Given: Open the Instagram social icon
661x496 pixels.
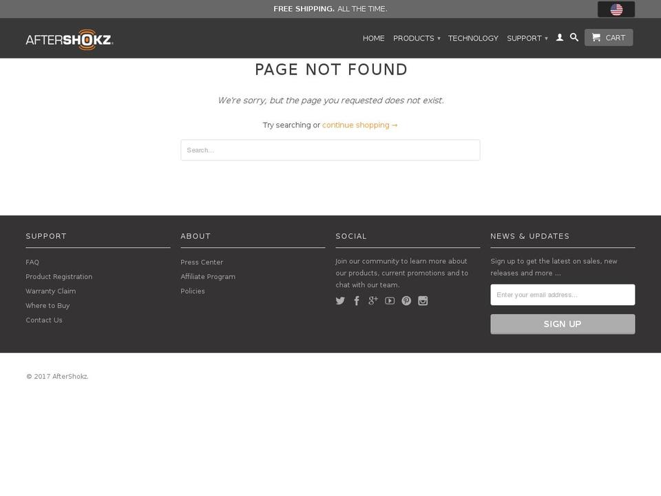Looking at the screenshot, I should click(423, 300).
